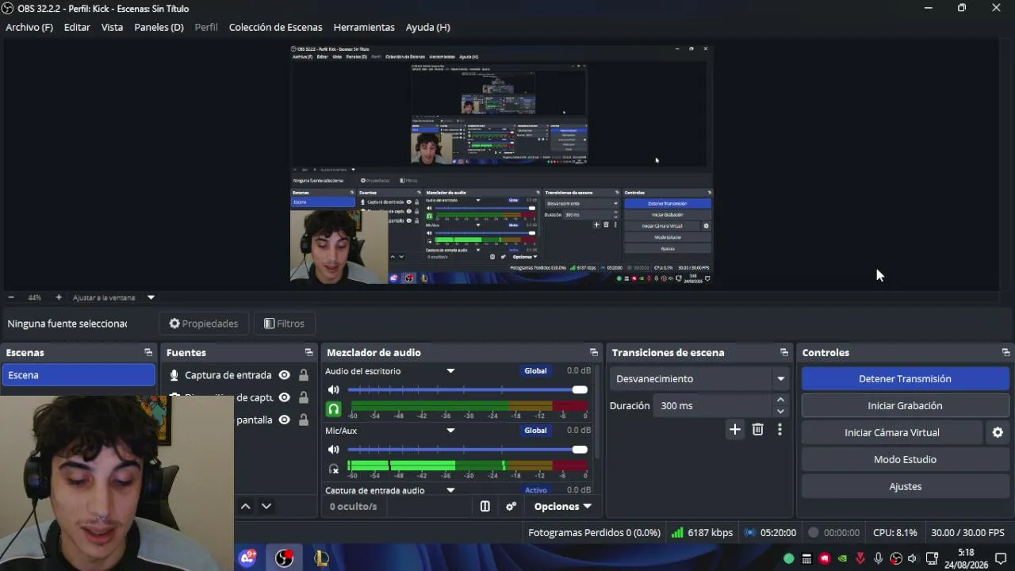Increase Duración with the up arrow
The image size is (1015, 571).
pyautogui.click(x=780, y=400)
